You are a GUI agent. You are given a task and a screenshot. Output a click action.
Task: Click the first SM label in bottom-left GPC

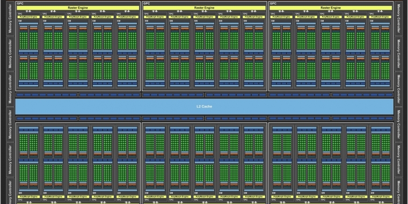(x=20, y=193)
